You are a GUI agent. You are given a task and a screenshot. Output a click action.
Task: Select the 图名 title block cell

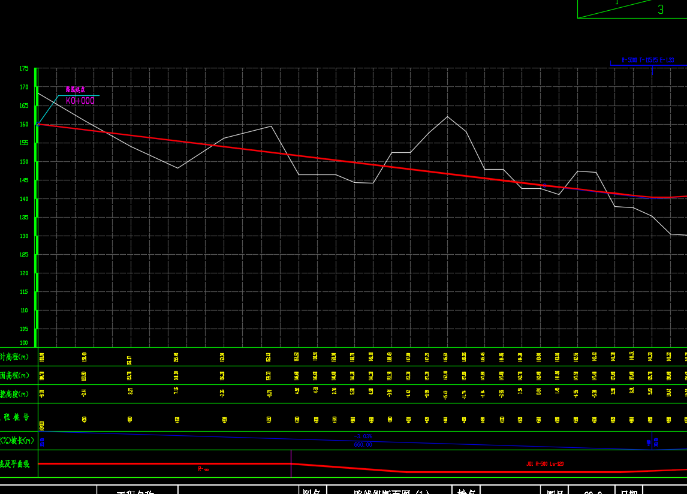(312, 492)
